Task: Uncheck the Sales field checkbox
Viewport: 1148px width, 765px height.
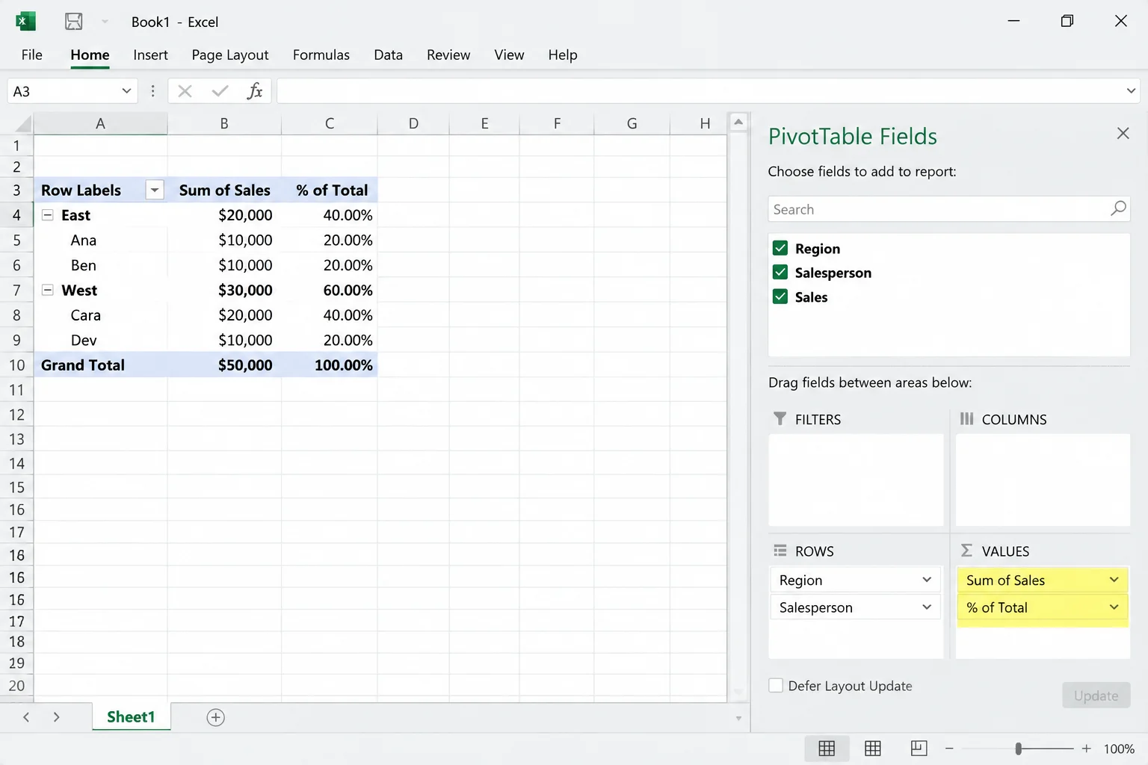Action: pos(780,297)
